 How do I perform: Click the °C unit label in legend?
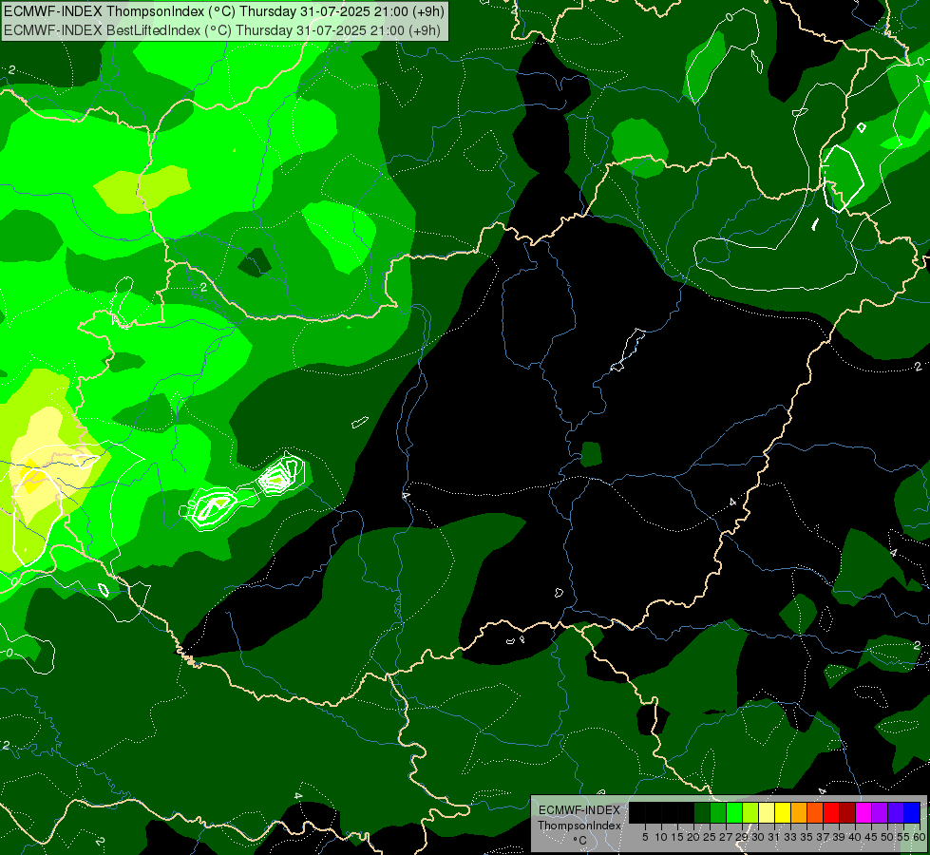point(580,841)
